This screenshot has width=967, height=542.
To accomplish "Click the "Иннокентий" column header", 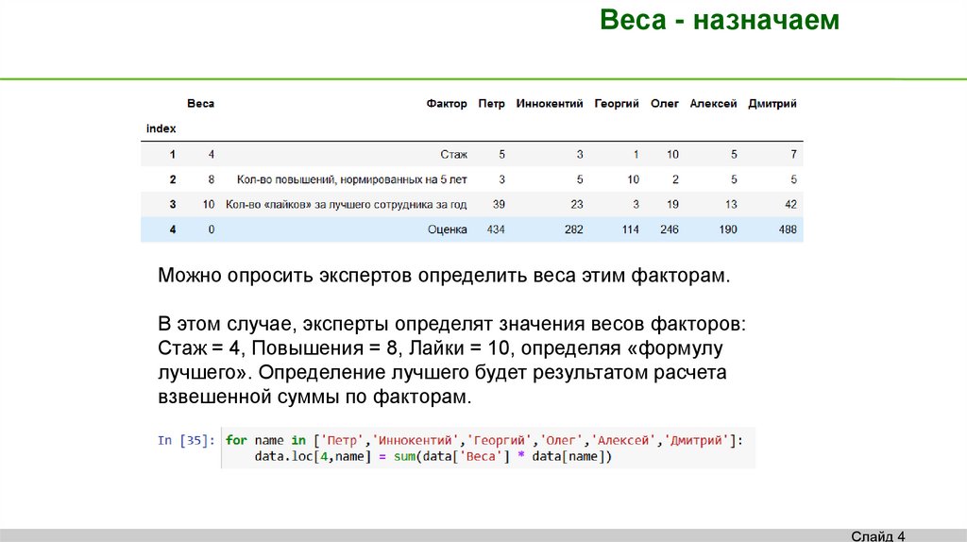I will [550, 104].
